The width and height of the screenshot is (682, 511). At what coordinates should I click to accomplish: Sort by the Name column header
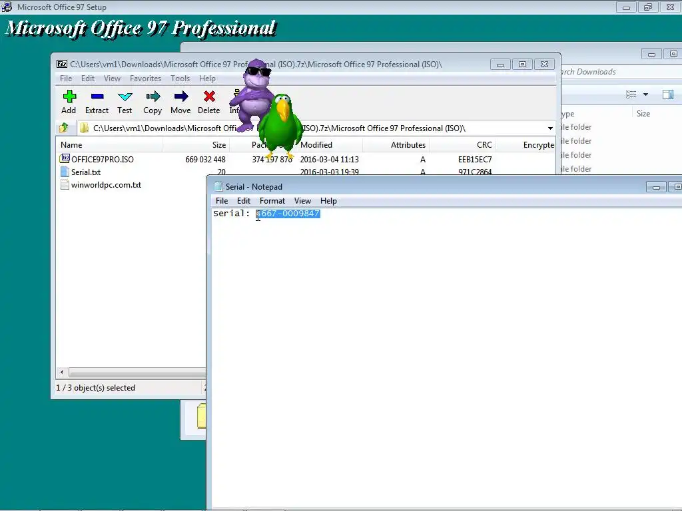point(110,144)
